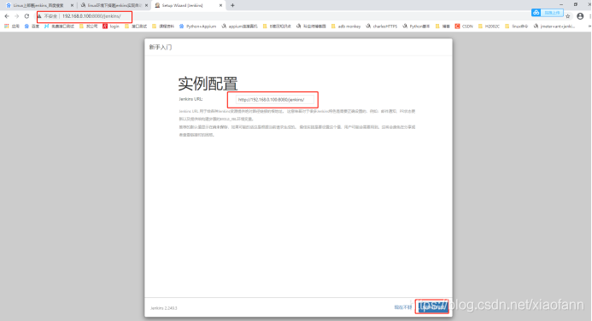Viewport: 592px width, 321px height.
Task: Open the login bookmark
Action: click(111, 26)
